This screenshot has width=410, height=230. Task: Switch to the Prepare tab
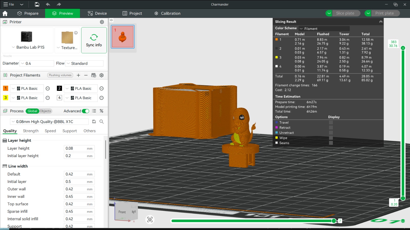28,13
